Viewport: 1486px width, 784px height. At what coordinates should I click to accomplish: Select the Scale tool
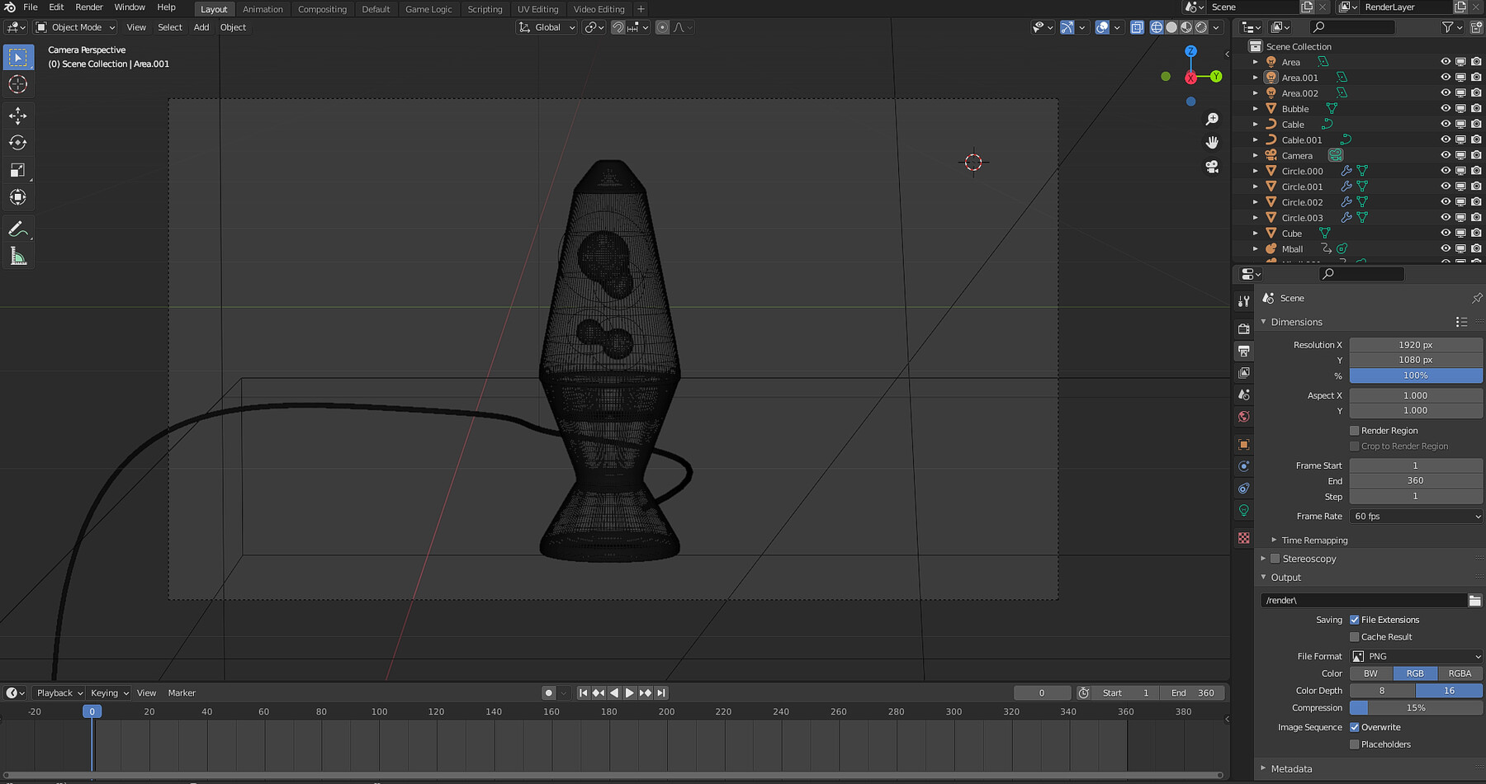tap(18, 170)
